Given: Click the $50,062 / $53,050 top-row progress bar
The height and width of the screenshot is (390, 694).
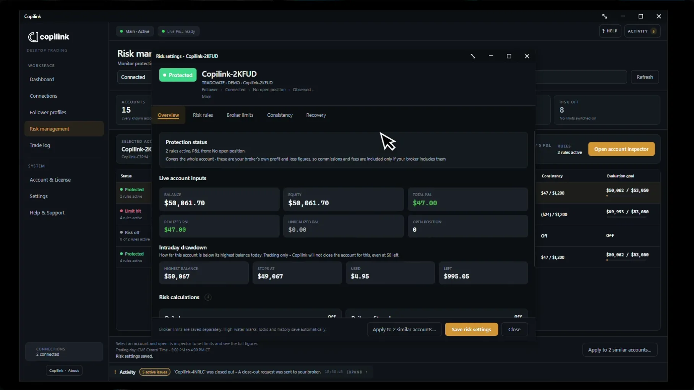Looking at the screenshot, I should [x=627, y=196].
